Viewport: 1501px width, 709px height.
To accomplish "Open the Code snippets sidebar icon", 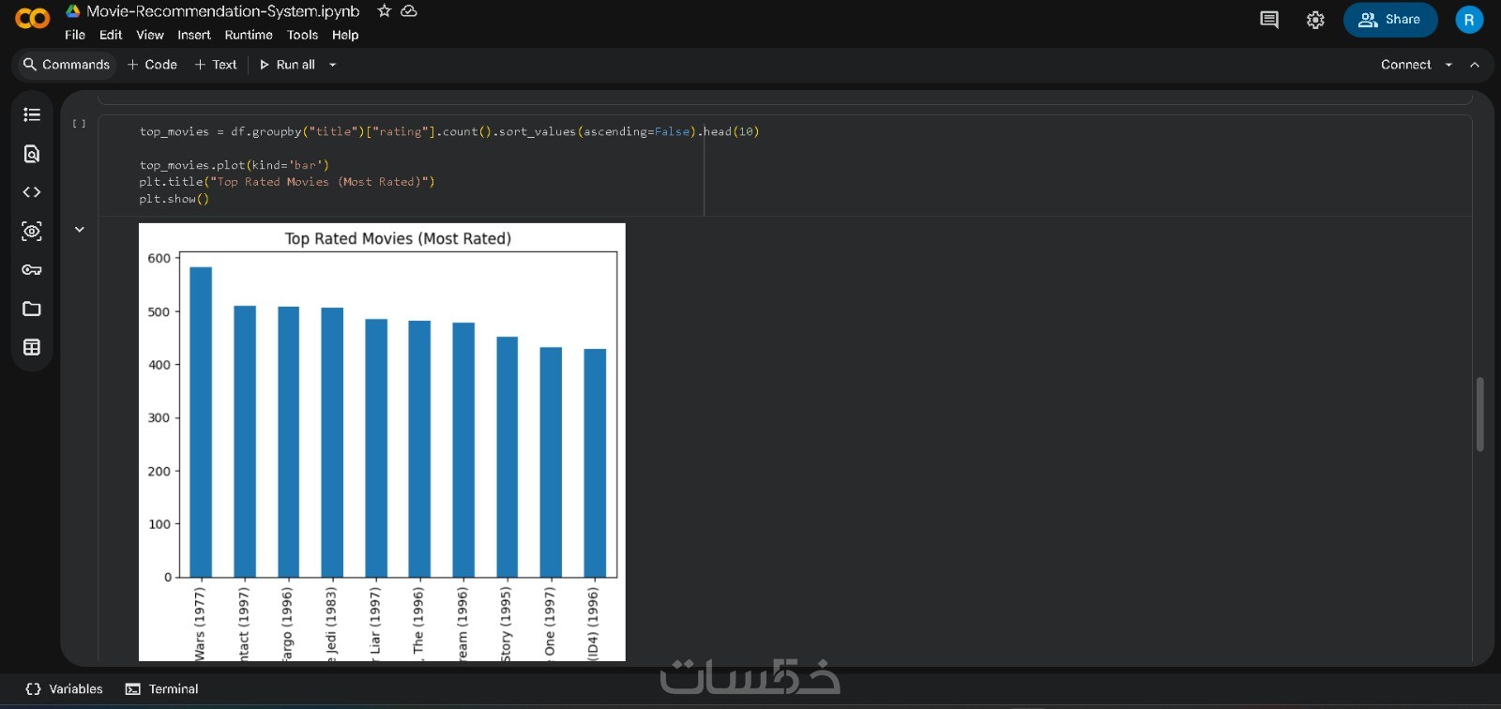I will [32, 192].
